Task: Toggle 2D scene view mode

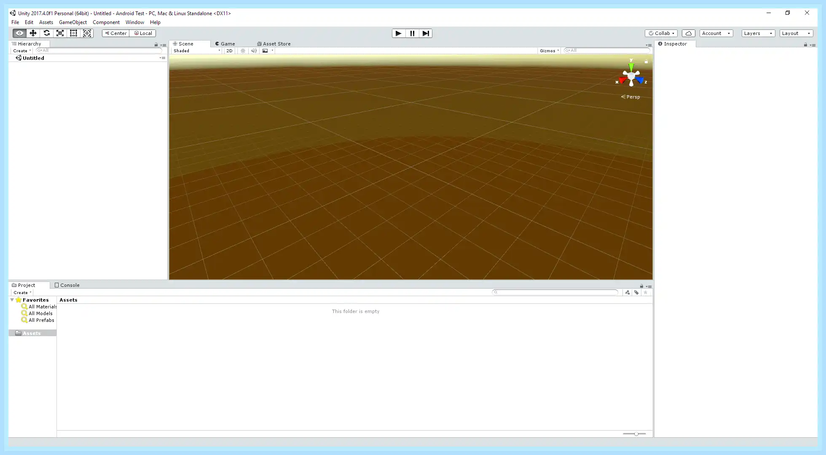Action: [229, 51]
